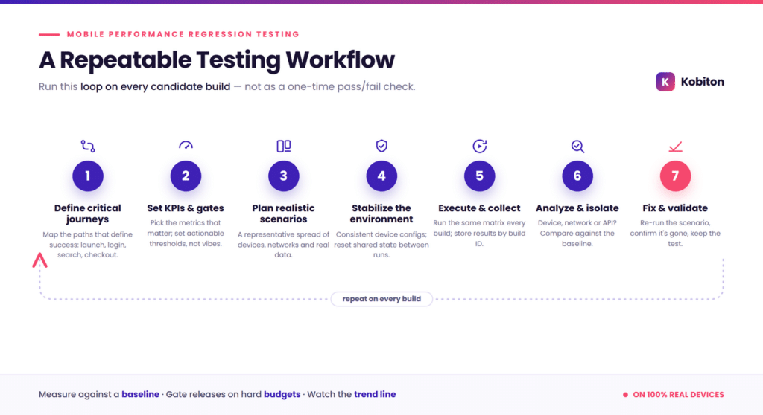Click 'Pick the metrics that matter' description
Viewport: 763px width, 415px height.
(x=186, y=234)
